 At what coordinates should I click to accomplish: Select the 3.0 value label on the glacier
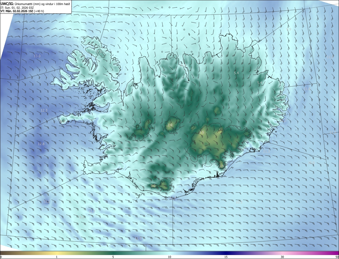click(153, 186)
